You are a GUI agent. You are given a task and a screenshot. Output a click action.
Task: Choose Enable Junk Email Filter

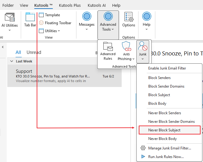(x=169, y=68)
